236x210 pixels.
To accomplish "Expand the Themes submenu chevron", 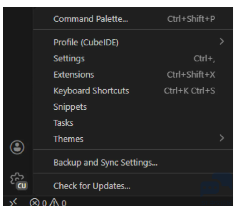I will pyautogui.click(x=222, y=138).
